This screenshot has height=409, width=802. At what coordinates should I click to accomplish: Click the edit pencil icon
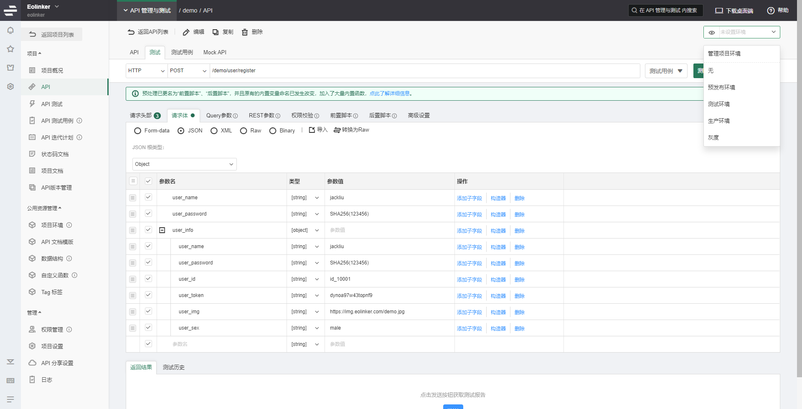pos(186,32)
